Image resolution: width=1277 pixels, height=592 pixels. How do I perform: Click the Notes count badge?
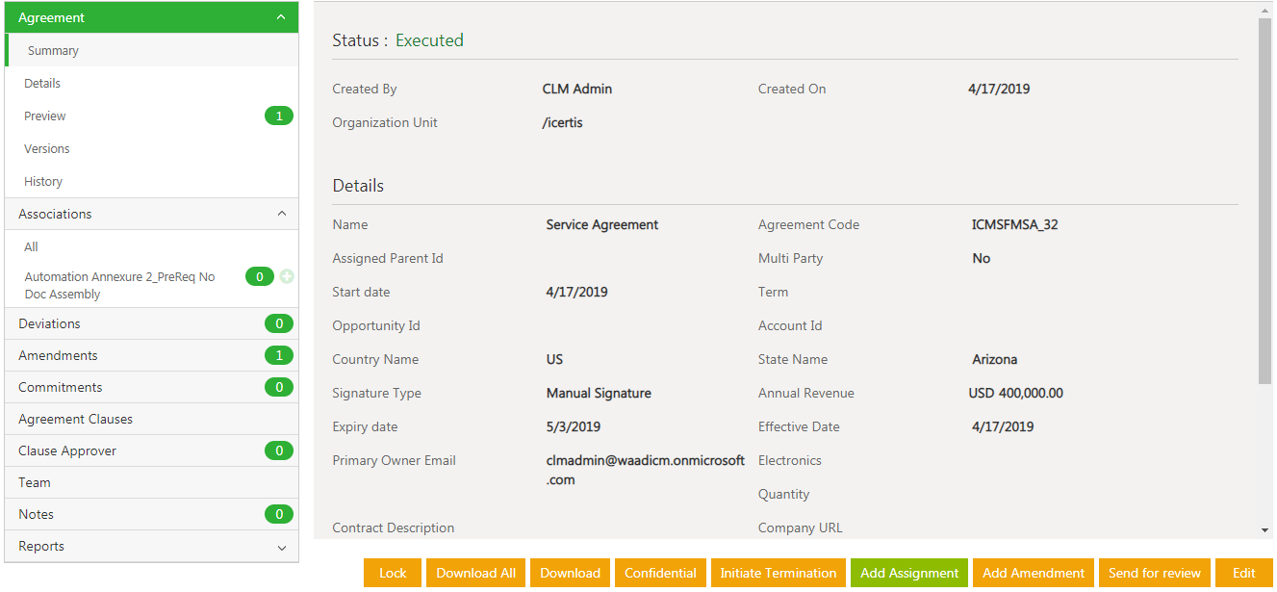(279, 515)
